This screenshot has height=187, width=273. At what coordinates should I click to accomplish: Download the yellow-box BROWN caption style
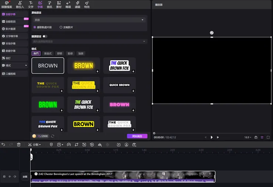coord(97,130)
